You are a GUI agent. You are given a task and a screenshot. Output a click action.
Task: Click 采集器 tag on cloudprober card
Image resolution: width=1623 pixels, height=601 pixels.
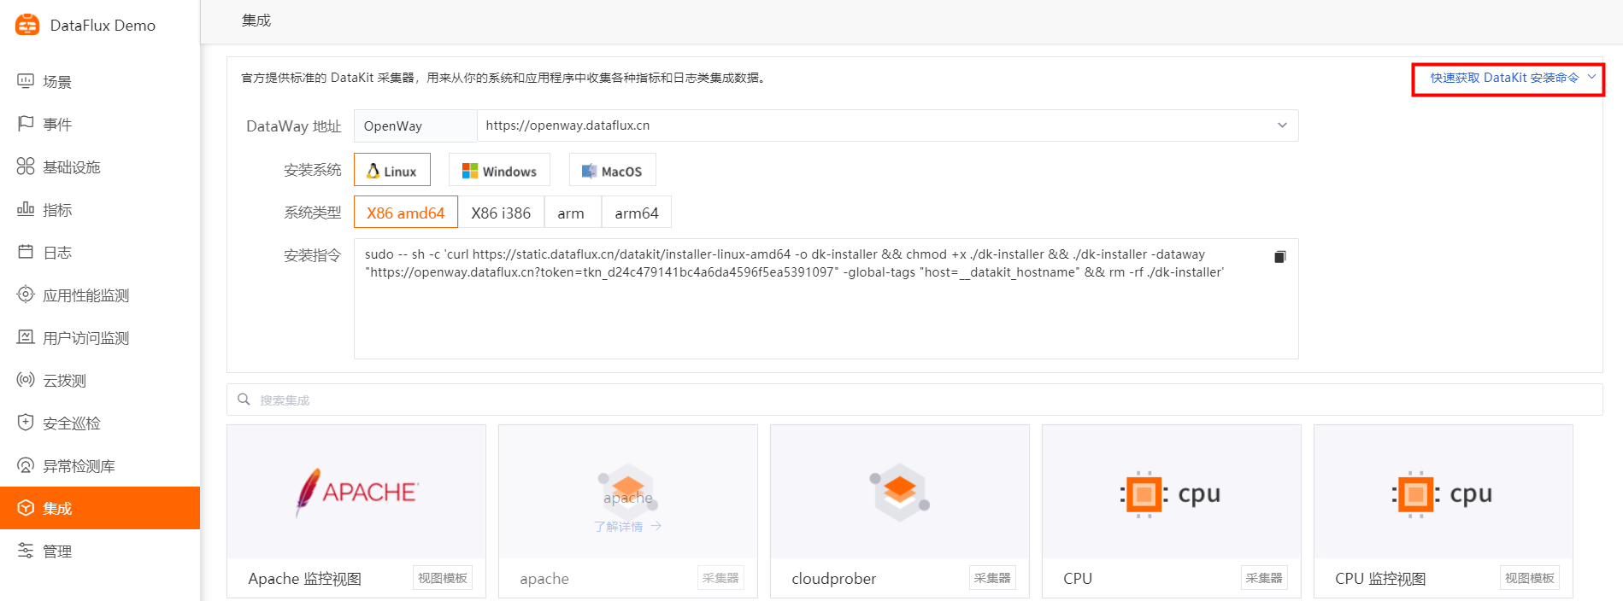tap(992, 578)
